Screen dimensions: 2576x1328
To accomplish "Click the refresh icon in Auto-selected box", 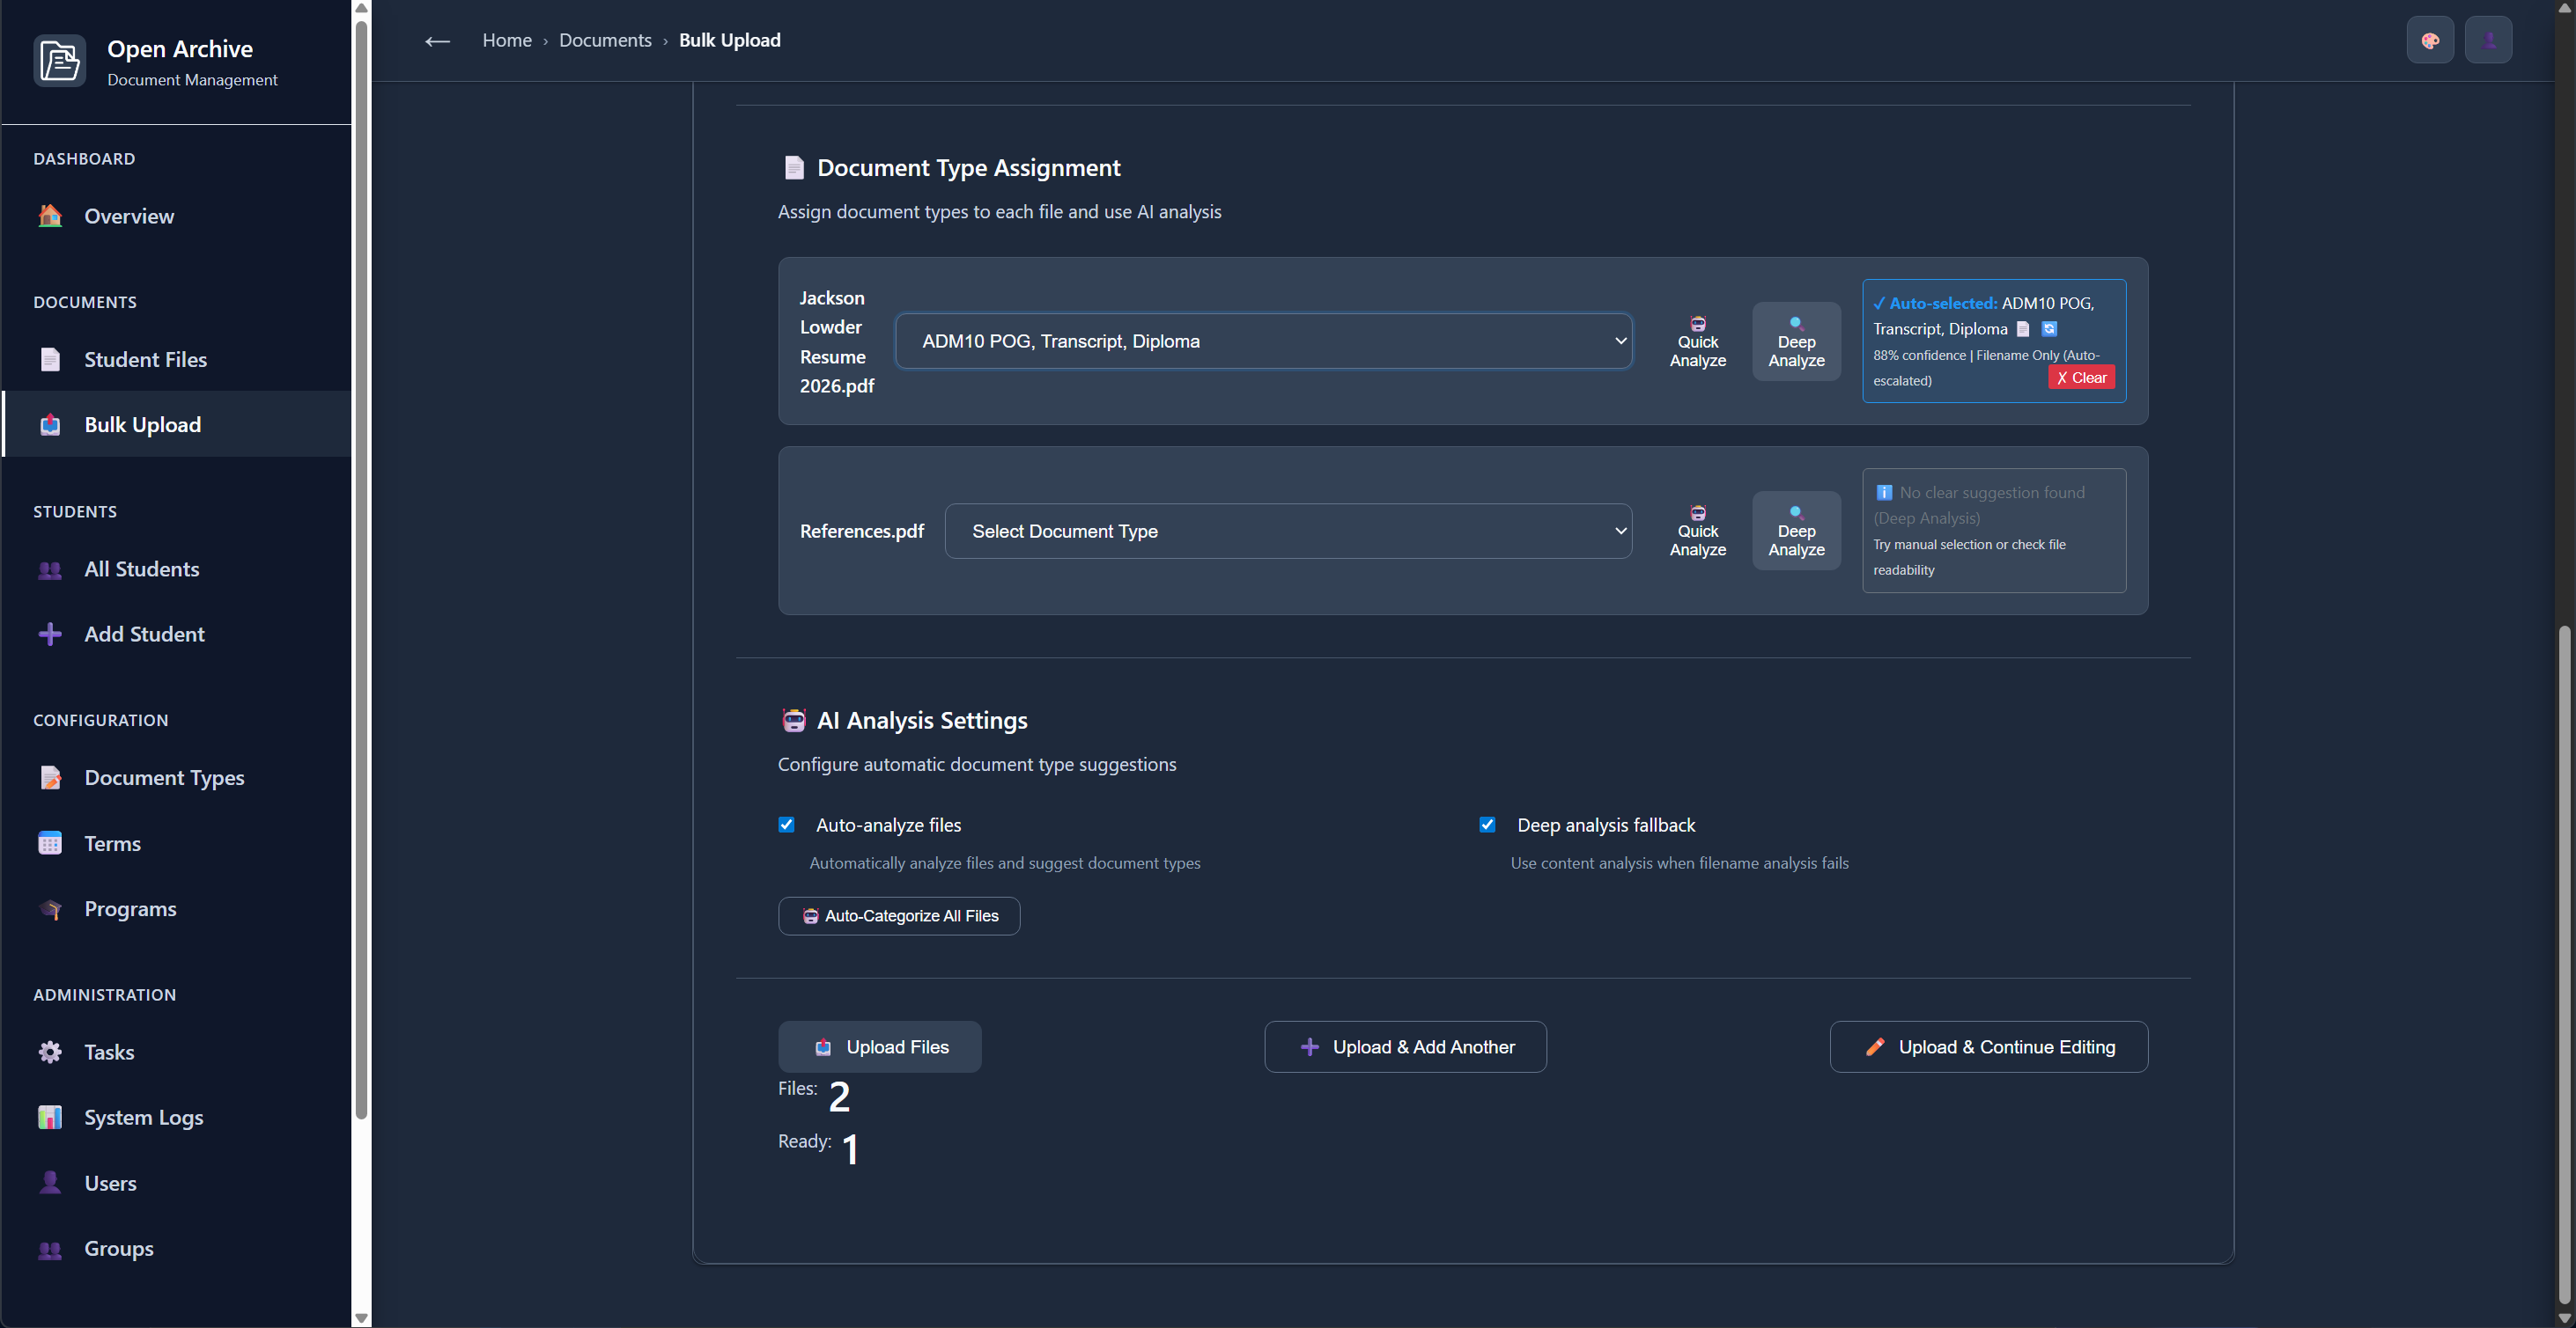I will tap(2049, 329).
